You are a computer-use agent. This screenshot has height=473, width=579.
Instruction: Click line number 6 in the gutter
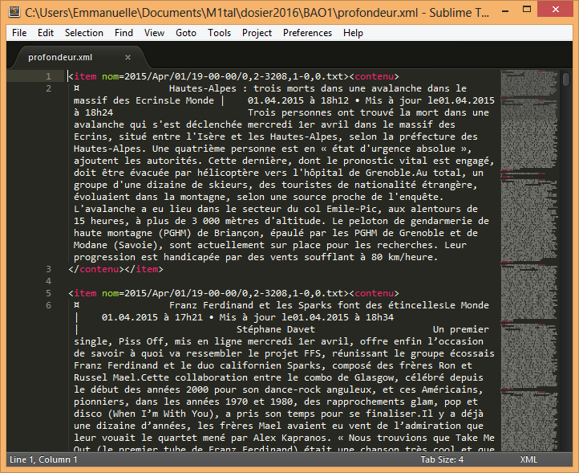(48, 305)
